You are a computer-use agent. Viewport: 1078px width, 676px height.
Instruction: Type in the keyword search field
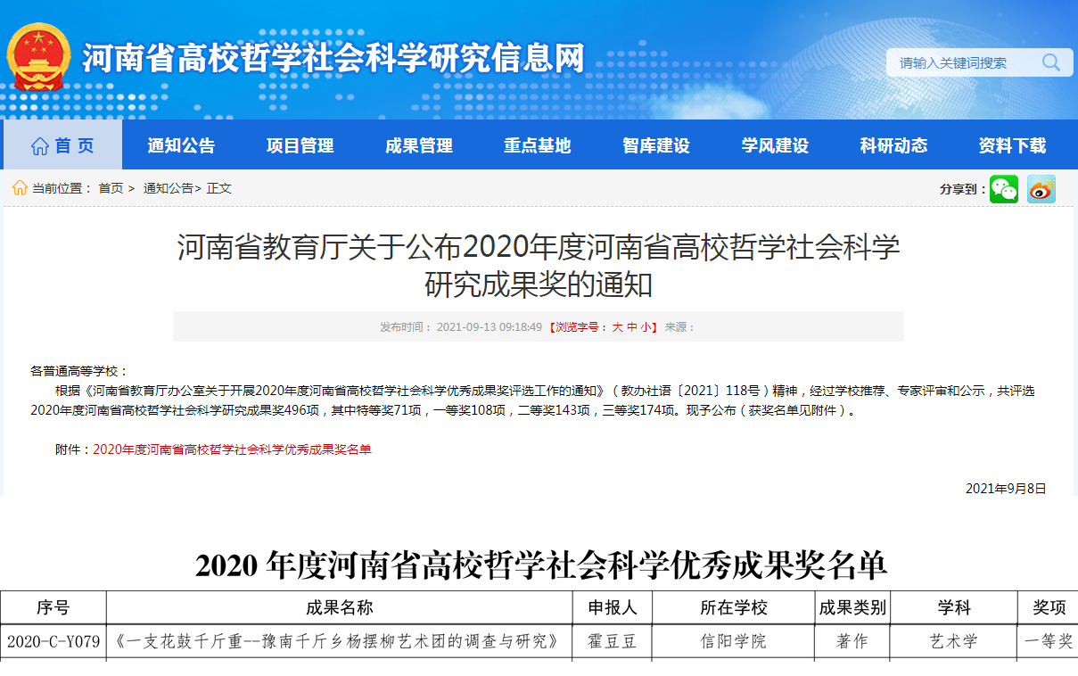point(963,62)
